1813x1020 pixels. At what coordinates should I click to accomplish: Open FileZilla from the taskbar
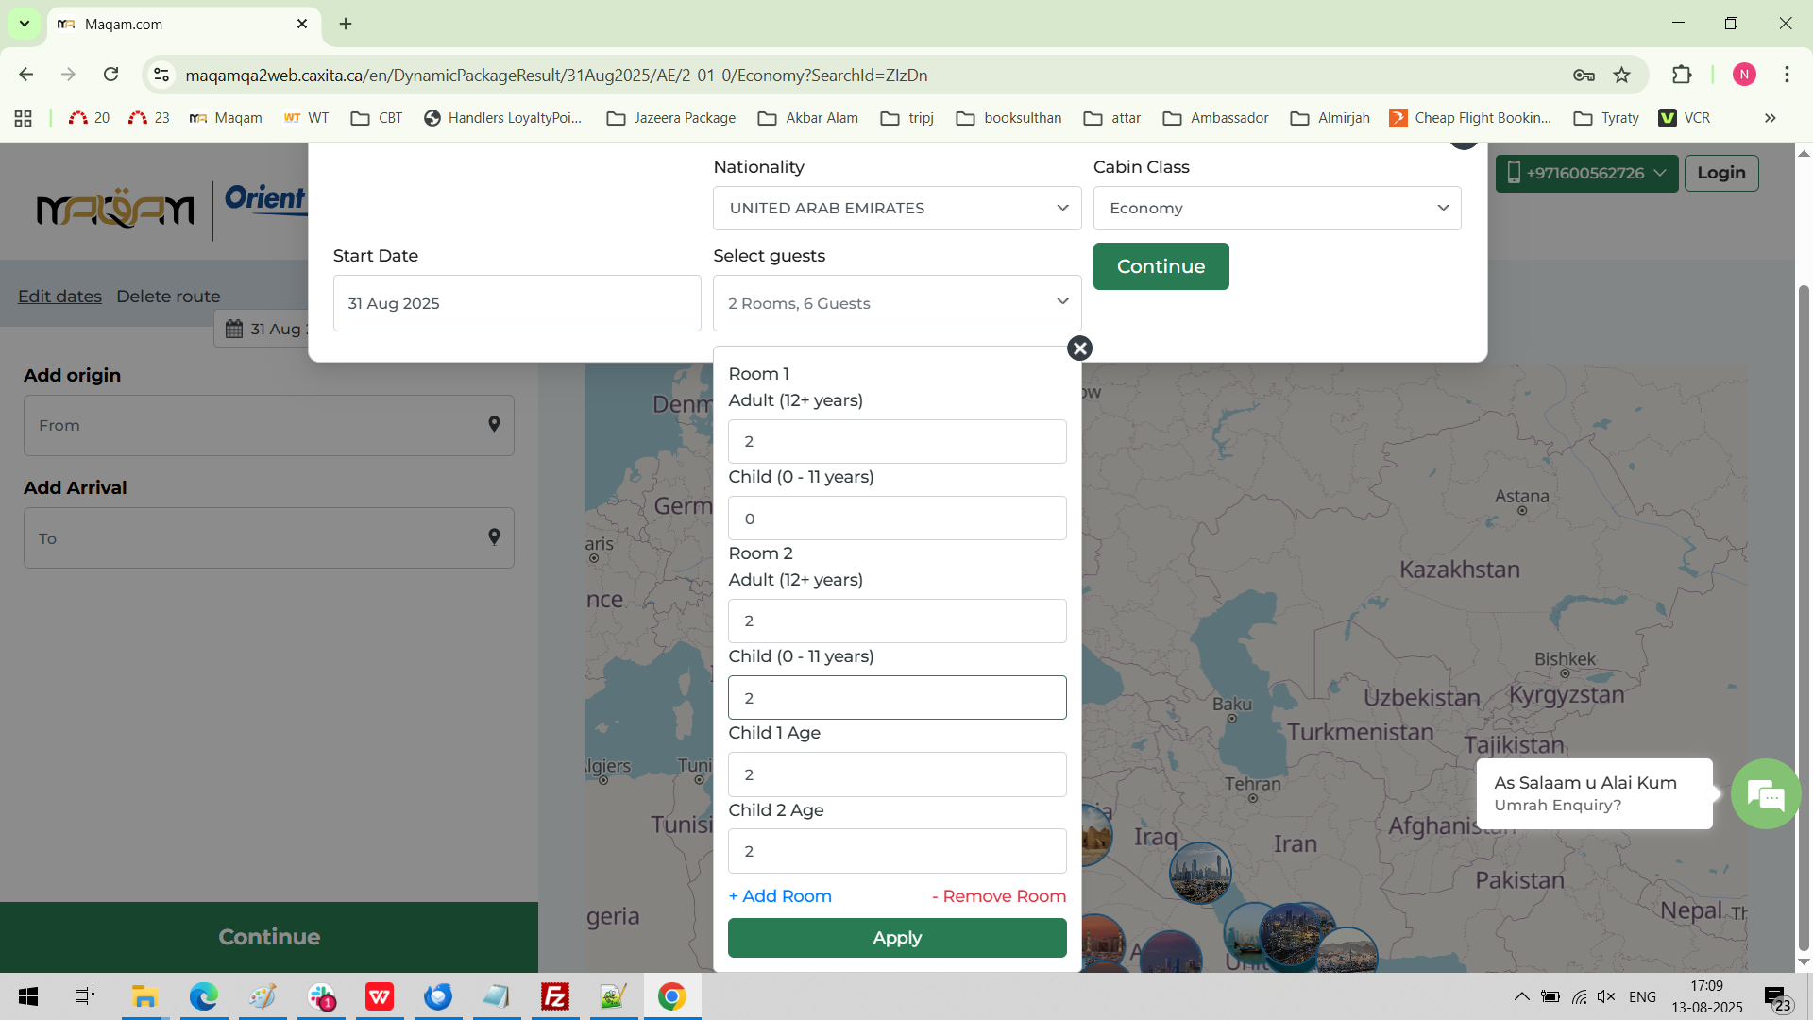[554, 996]
